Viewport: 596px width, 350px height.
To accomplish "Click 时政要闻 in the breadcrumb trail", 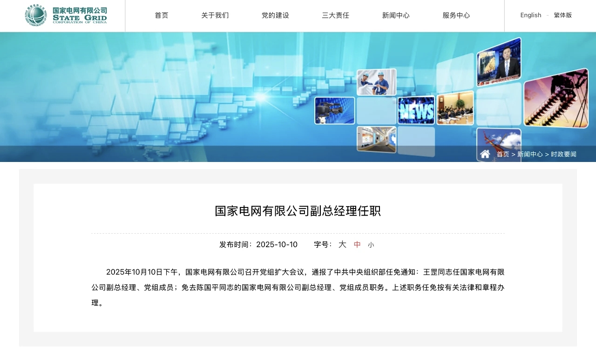I will pos(563,154).
